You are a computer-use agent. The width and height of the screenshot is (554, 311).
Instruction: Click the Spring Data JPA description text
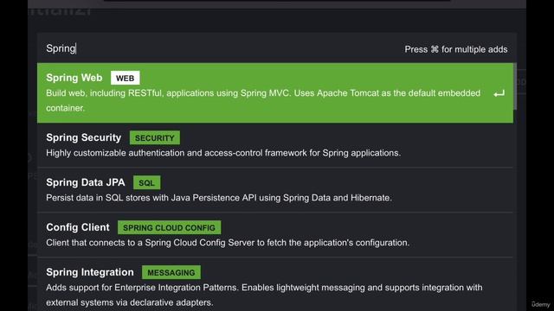(219, 198)
